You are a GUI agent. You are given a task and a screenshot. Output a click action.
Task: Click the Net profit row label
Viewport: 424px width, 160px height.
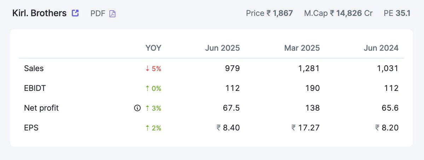point(41,108)
